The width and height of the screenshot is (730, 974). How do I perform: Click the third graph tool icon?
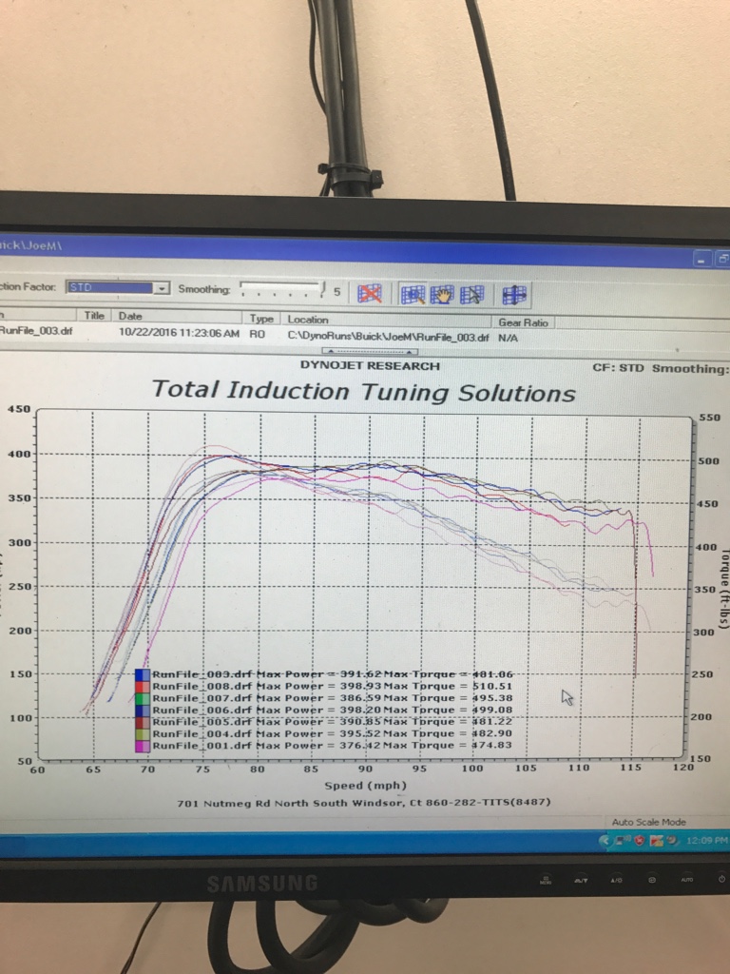click(471, 294)
